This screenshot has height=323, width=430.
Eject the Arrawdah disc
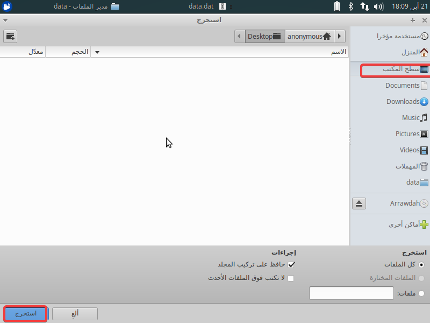tap(359, 203)
